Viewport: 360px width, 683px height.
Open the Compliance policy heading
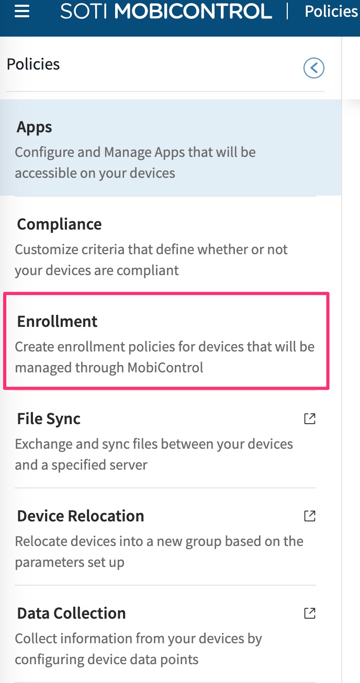pos(59,224)
